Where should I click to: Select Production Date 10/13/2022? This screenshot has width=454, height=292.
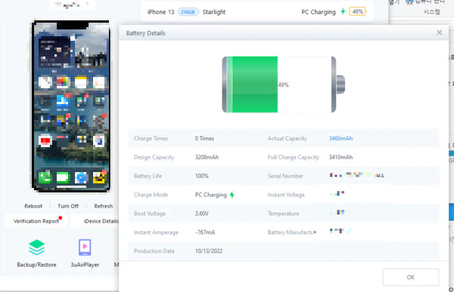(209, 251)
